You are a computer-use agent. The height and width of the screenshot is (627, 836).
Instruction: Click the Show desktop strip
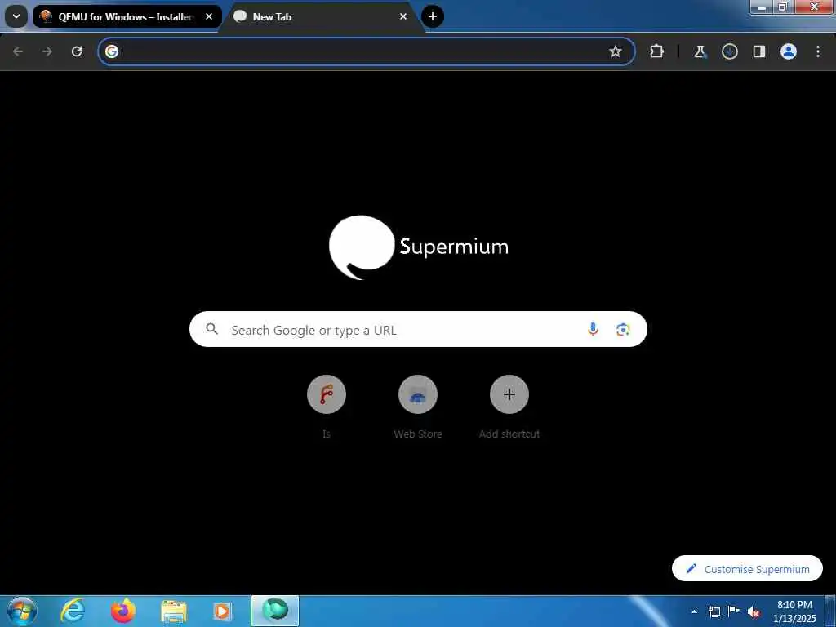pos(830,611)
